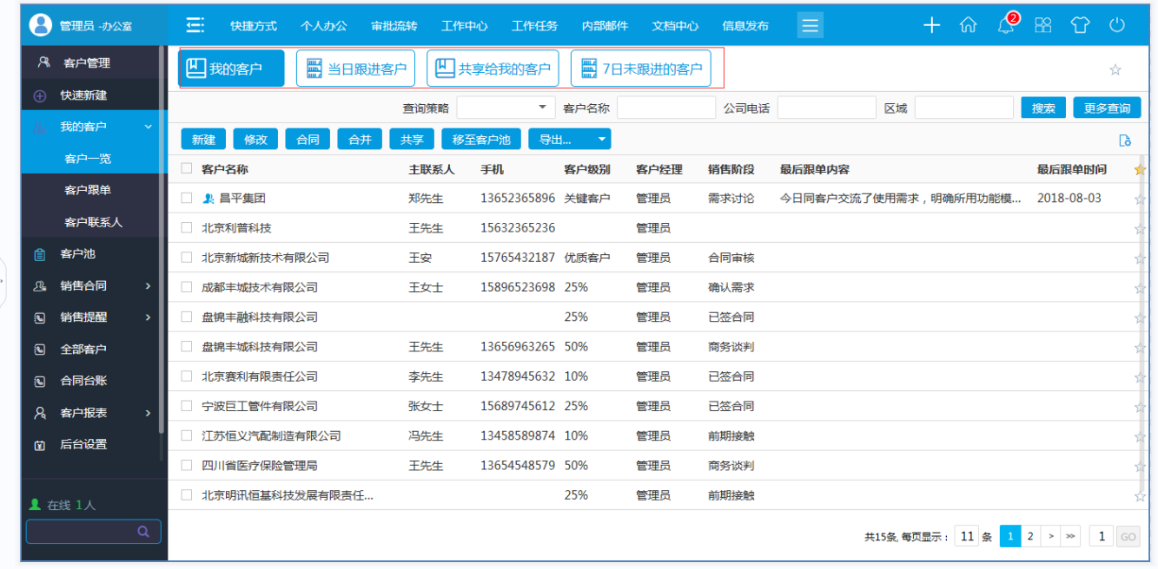Image resolution: width=1158 pixels, height=569 pixels.
Task: Open 审批流转 in the top menu
Action: pyautogui.click(x=394, y=26)
